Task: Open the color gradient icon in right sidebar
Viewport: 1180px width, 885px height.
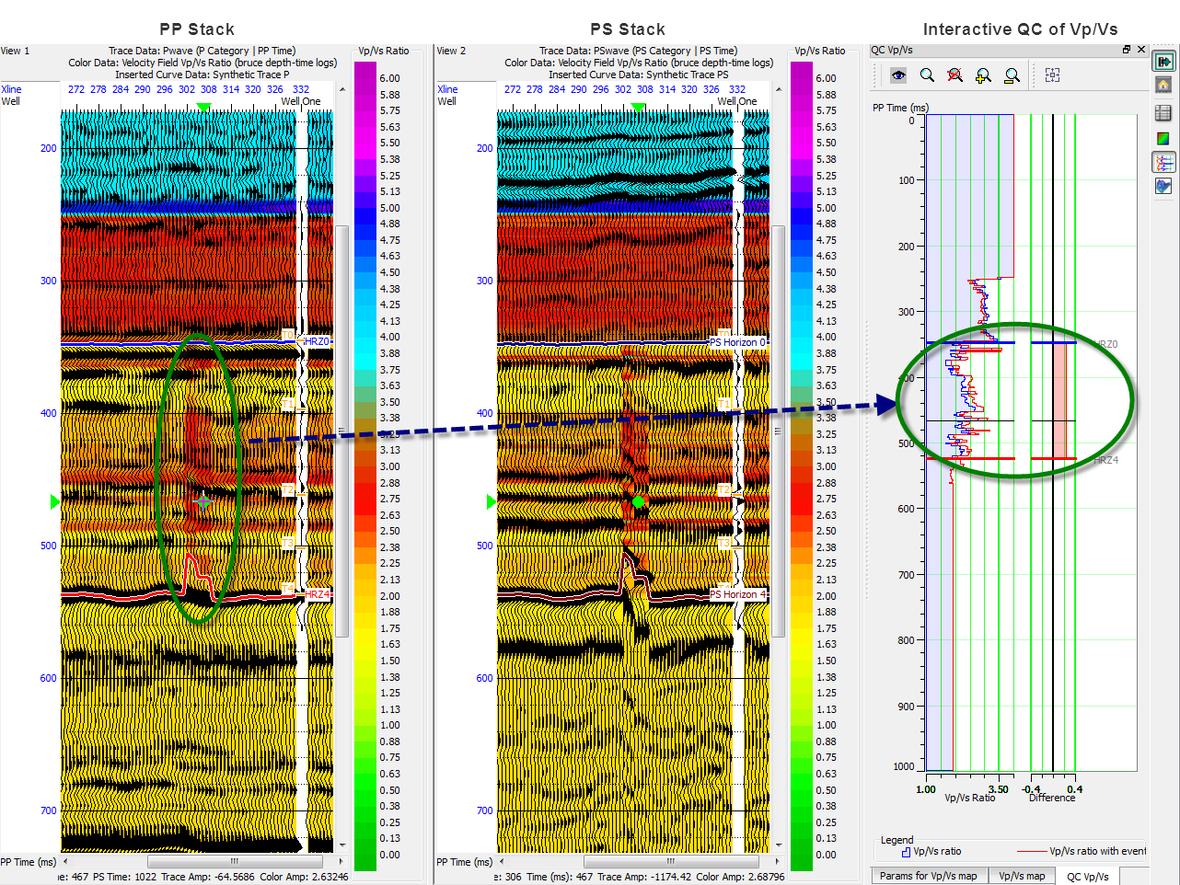Action: [x=1163, y=136]
